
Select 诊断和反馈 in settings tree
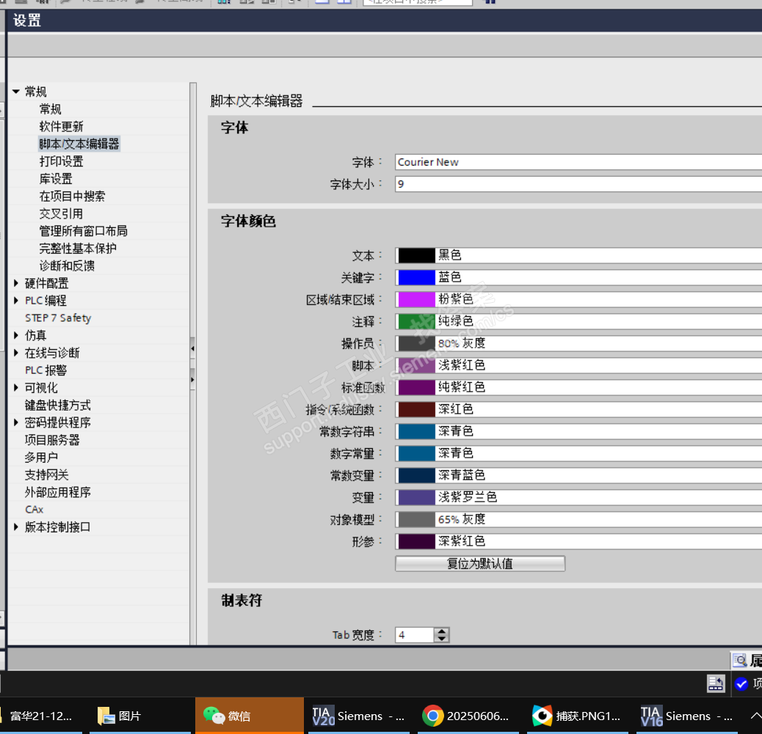pos(67,265)
